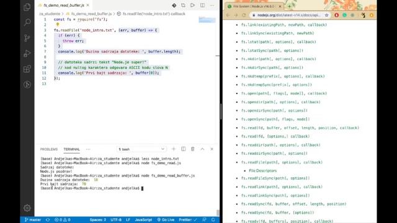
Task: Open the bash terminal selector dropdown
Action: point(141,149)
